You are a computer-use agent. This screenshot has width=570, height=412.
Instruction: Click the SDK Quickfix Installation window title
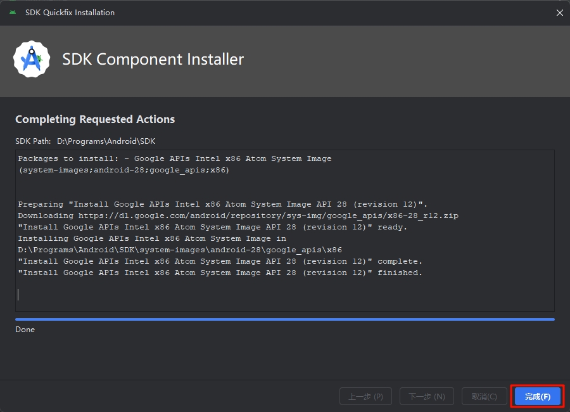click(x=70, y=13)
